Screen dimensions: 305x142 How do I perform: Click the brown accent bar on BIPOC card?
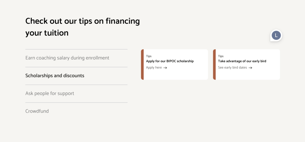point(142,64)
